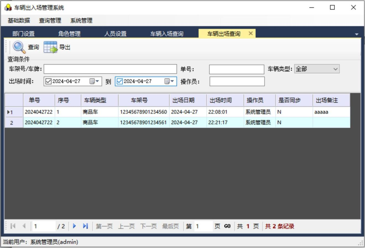Open the start date calendar picker
The image size is (365, 248).
pos(94,81)
